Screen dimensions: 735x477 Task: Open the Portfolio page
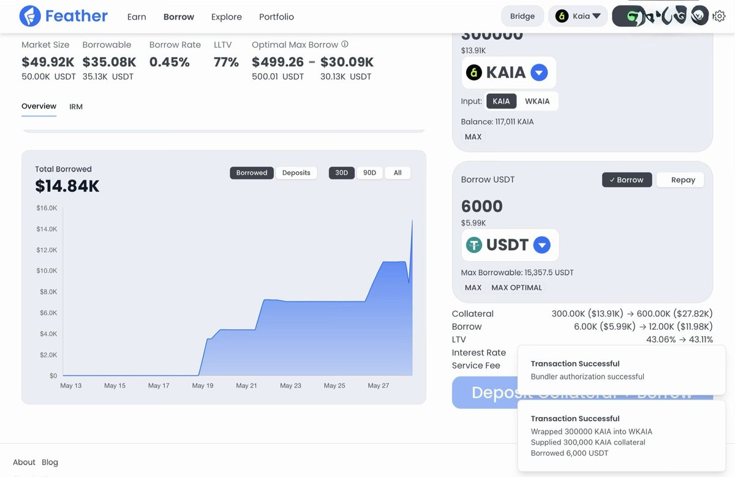tap(276, 17)
